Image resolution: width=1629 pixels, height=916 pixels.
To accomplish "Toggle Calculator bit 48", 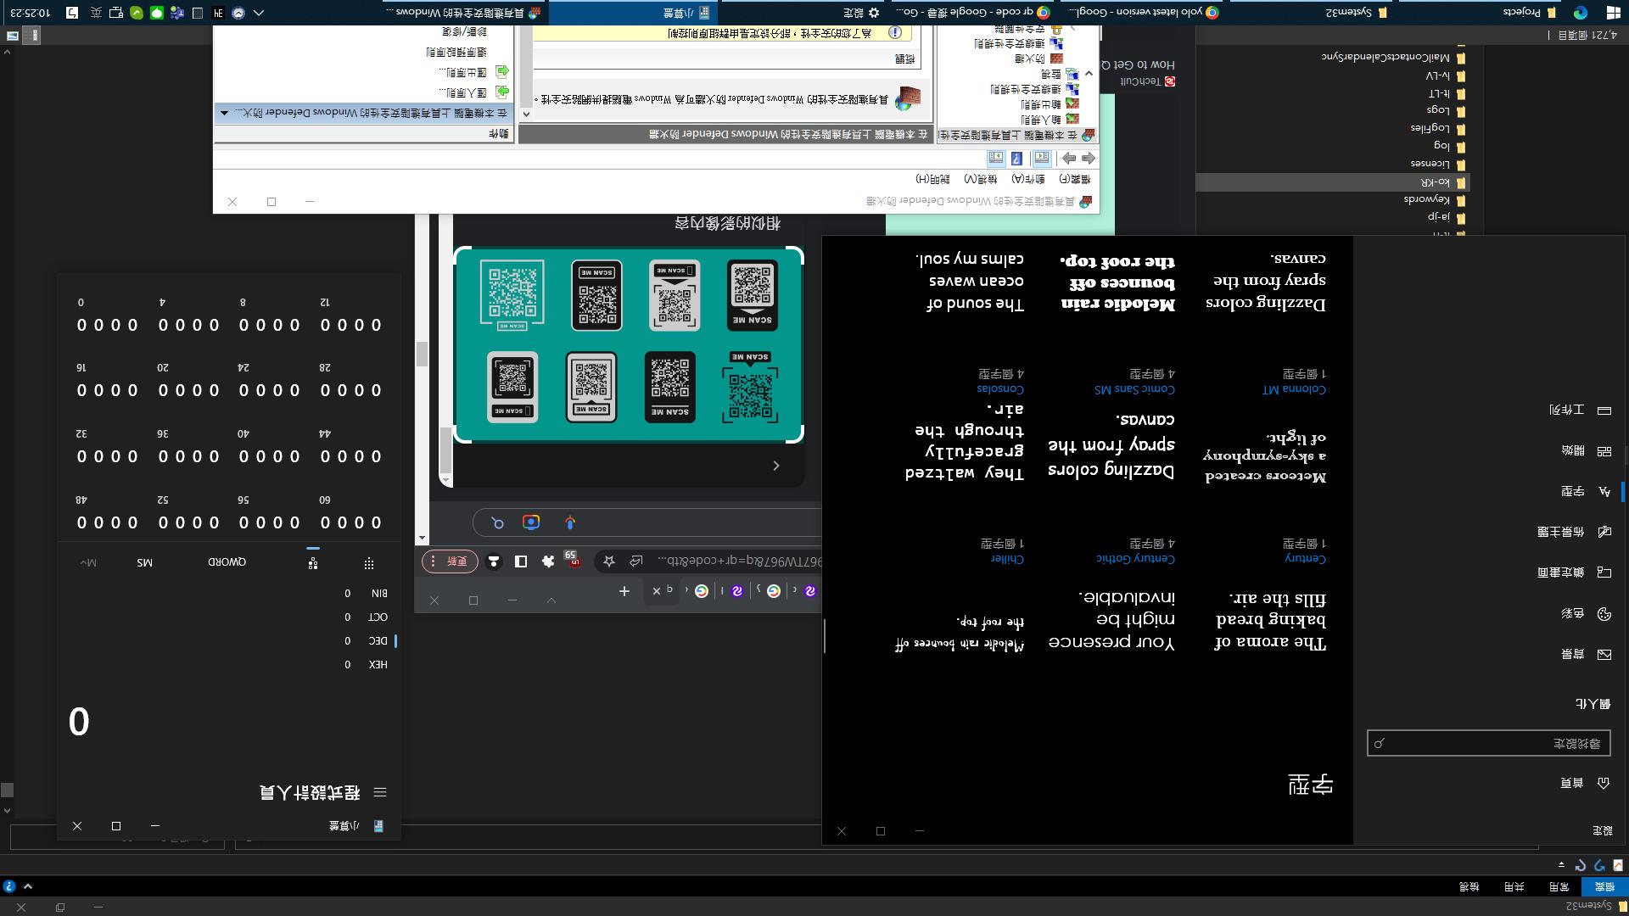I will 81,522.
